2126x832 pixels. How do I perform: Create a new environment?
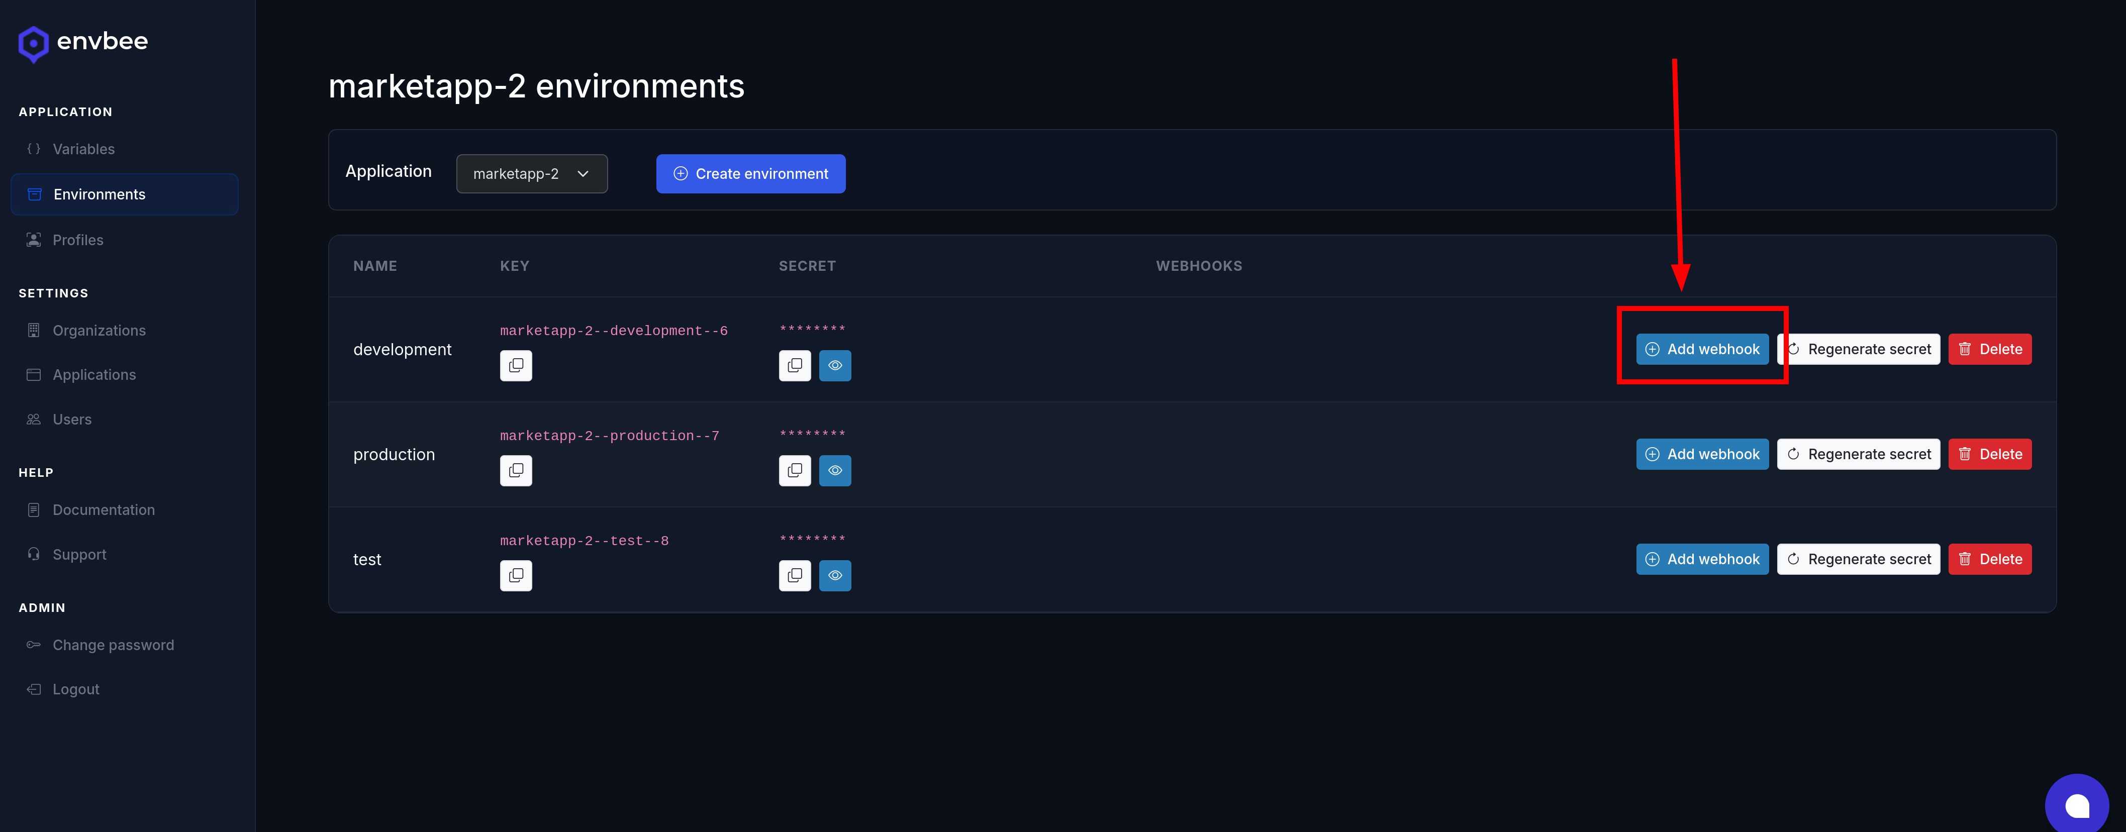click(750, 174)
